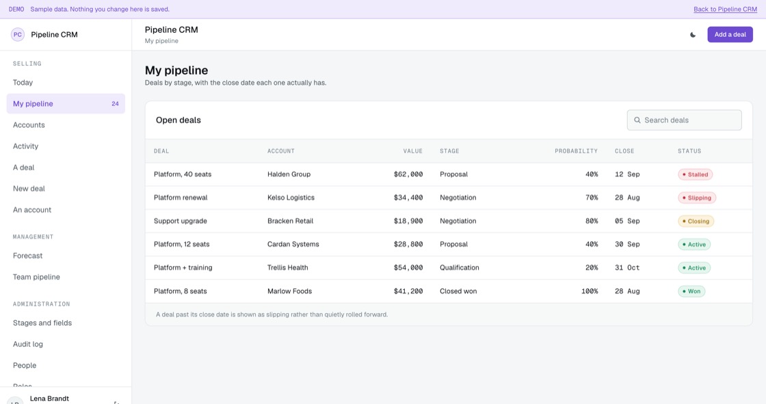Click the VALUE column header

tap(413, 151)
